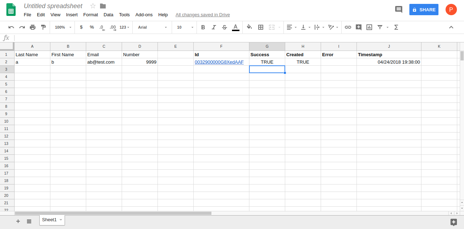
Task: Click the print icon
Action: coord(33,27)
